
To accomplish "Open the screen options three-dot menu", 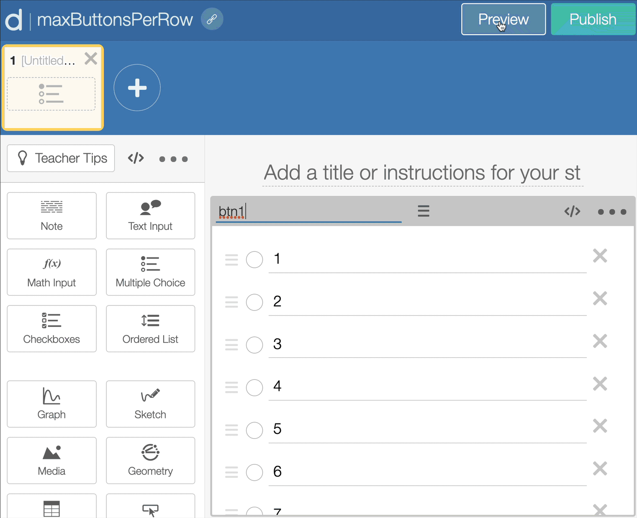I will 173,159.
